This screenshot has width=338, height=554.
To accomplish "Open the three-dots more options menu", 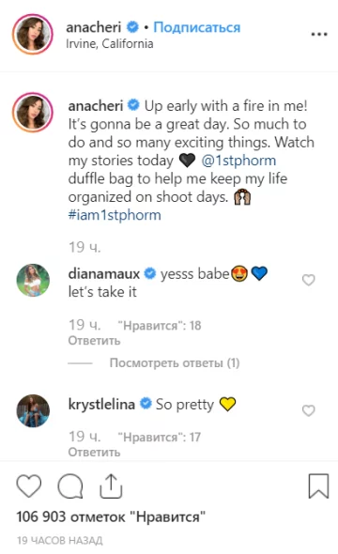I will pos(319,35).
